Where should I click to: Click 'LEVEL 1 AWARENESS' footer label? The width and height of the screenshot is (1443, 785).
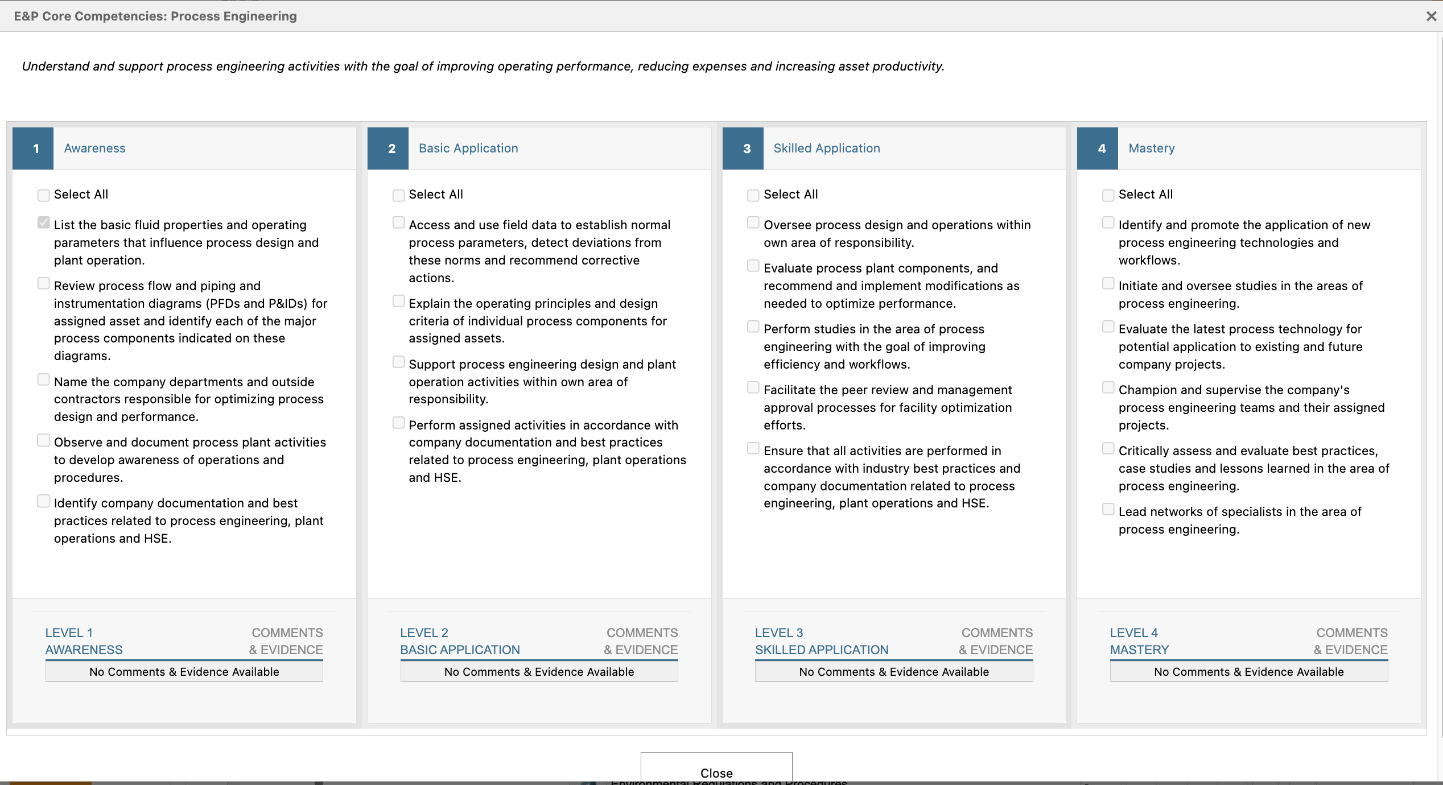pyautogui.click(x=84, y=641)
